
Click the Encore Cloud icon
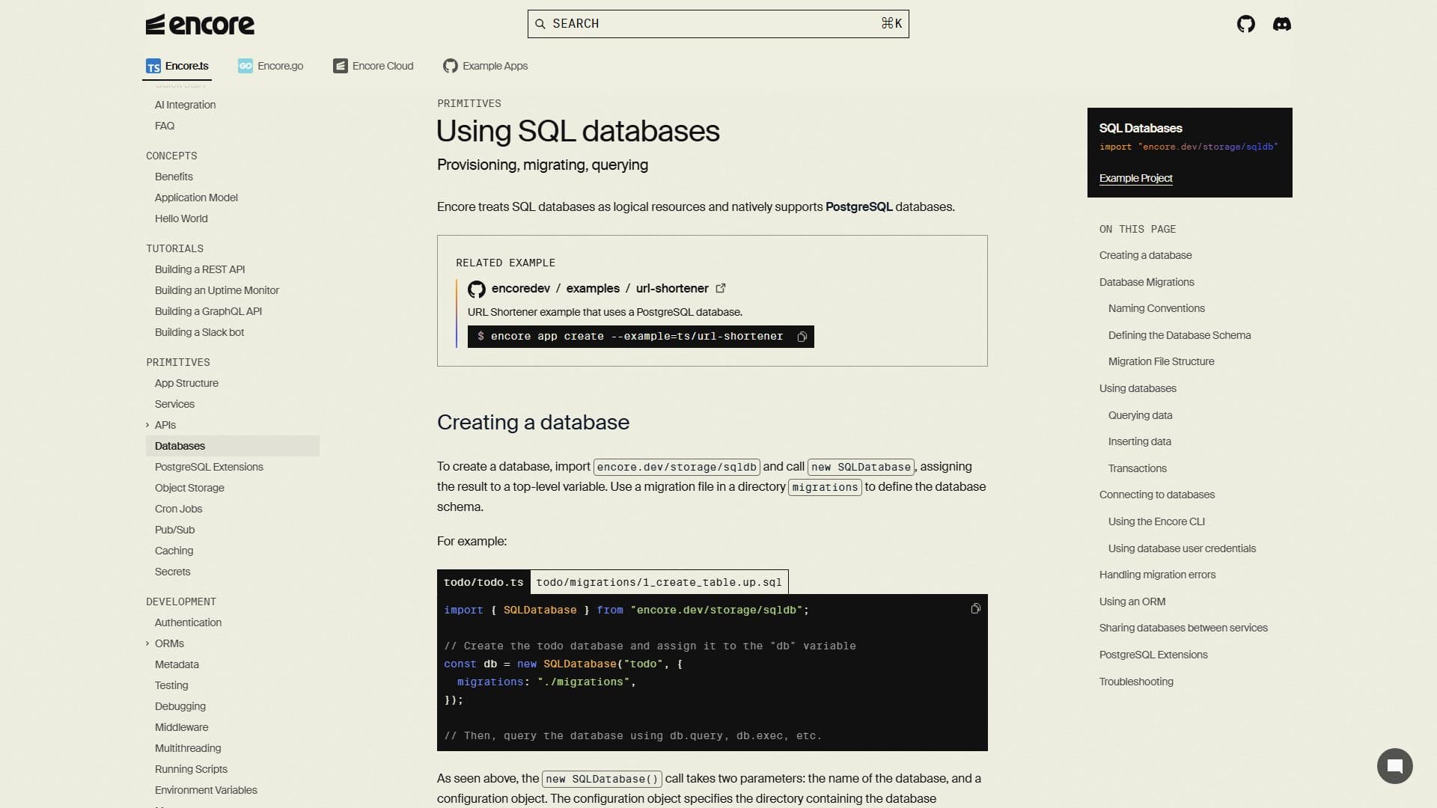tap(341, 66)
